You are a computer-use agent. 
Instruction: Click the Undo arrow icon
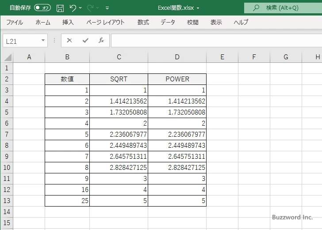[73, 8]
